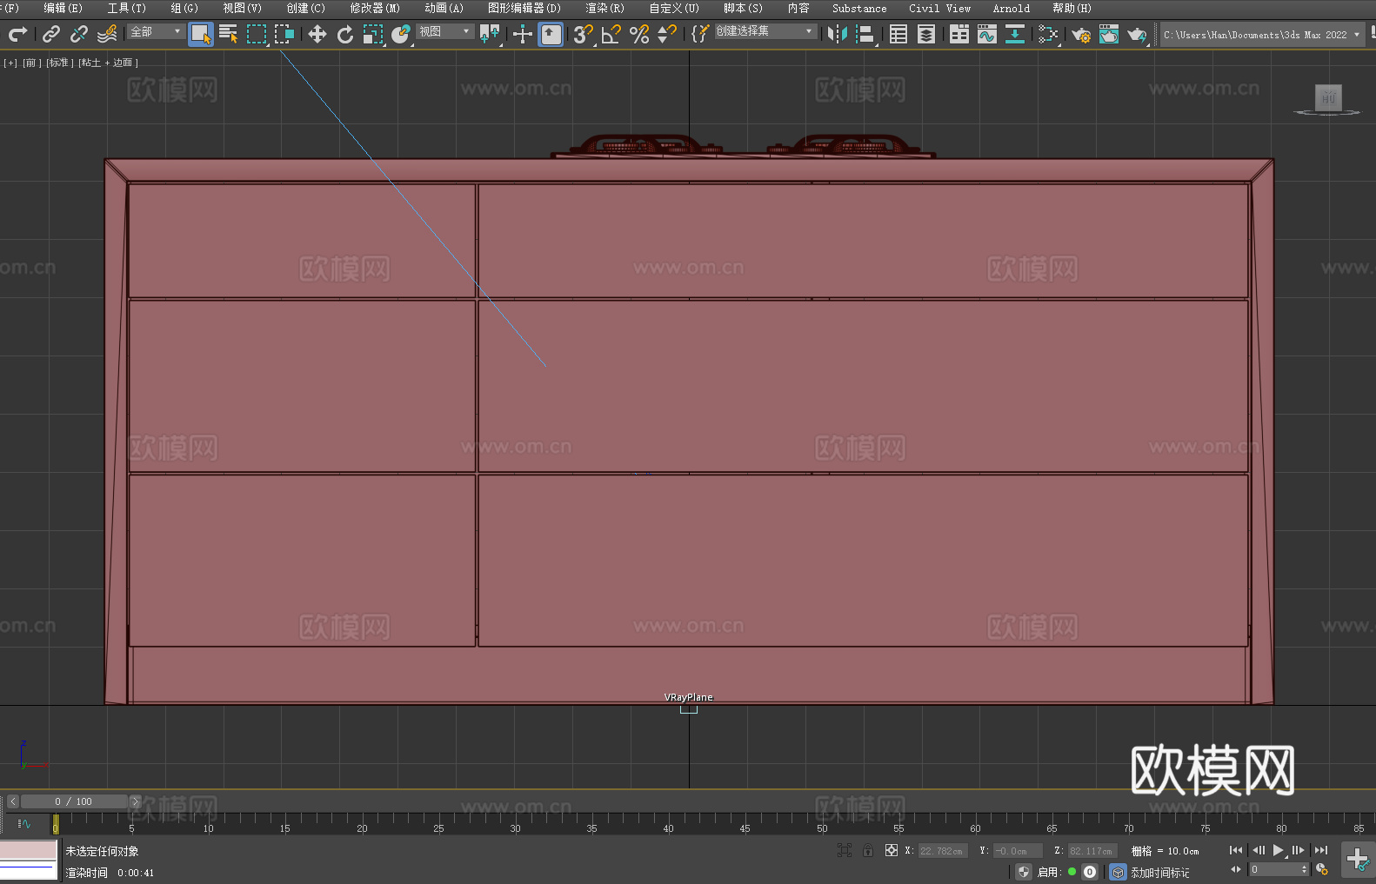Select the Rotate tool
1376x884 pixels.
coord(345,34)
